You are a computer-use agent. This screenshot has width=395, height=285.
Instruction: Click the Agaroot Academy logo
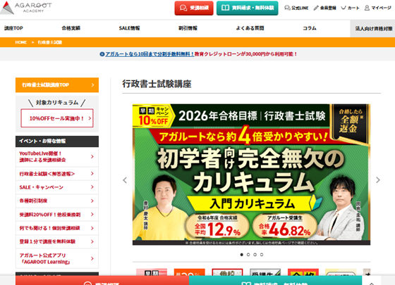(x=26, y=8)
